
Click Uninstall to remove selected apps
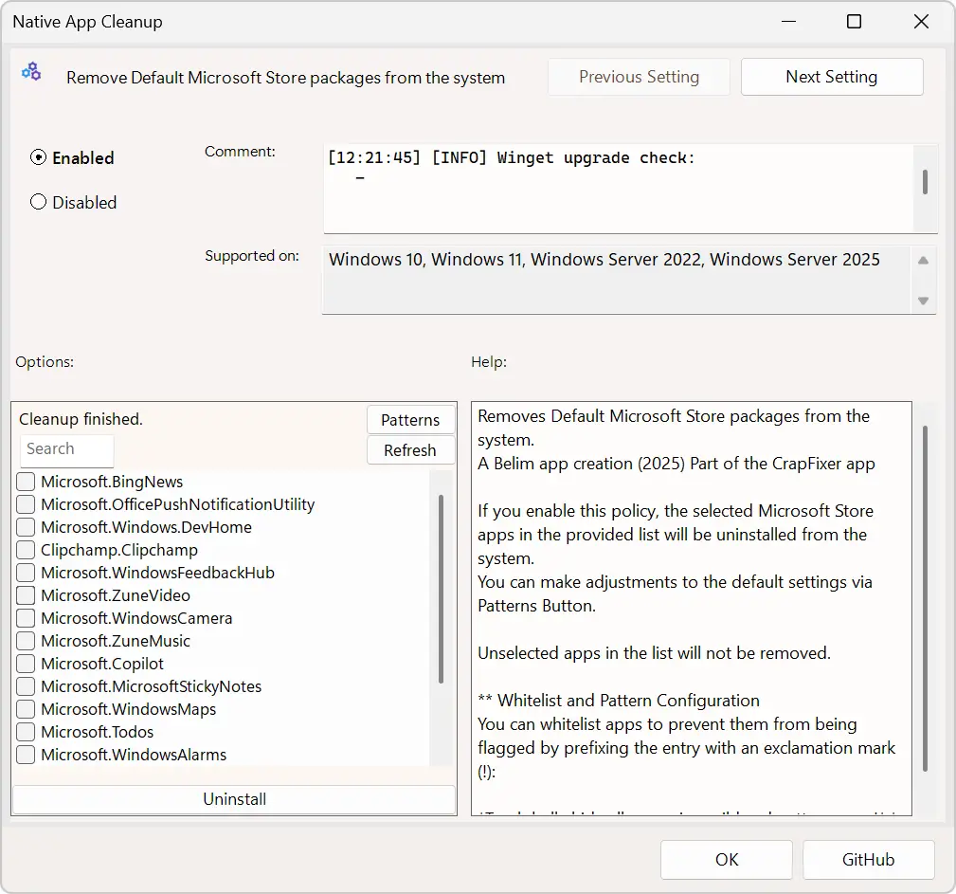point(234,799)
